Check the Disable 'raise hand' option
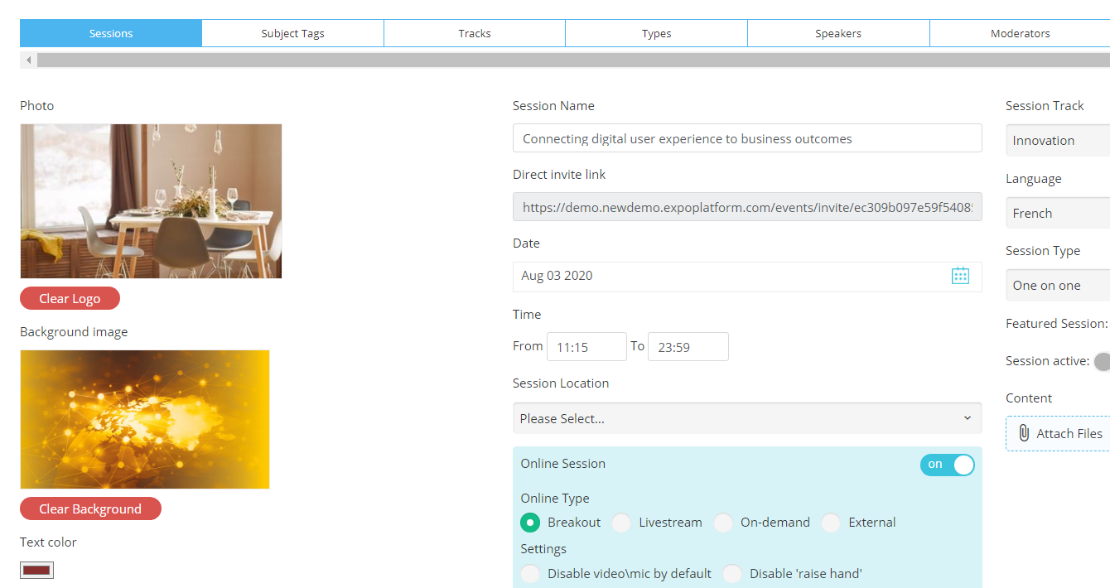Image resolution: width=1110 pixels, height=588 pixels. [x=732, y=574]
